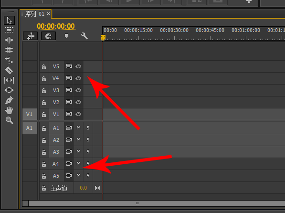The width and height of the screenshot is (285, 213).
Task: Add a marker to the timeline
Action: (x=66, y=36)
